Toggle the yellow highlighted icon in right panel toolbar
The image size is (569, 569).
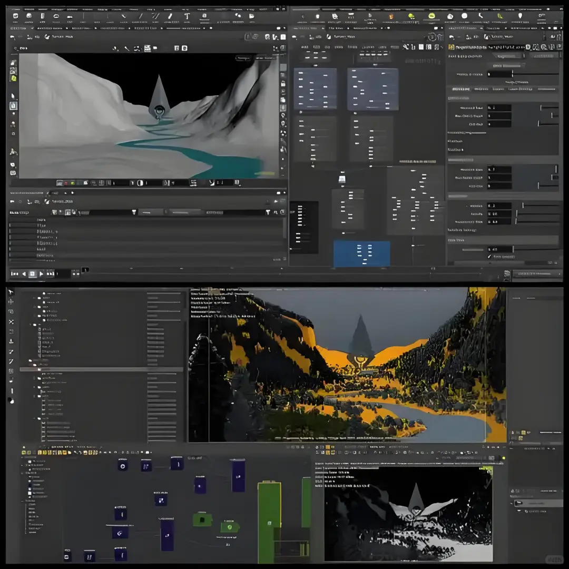point(452,47)
